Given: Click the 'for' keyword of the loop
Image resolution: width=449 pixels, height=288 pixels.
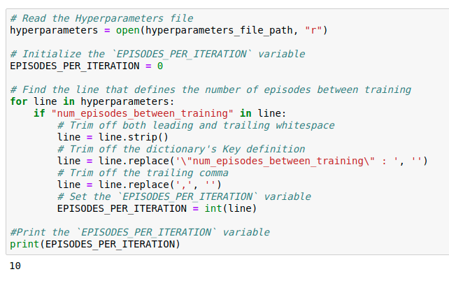Looking at the screenshot, I should 19,101.
